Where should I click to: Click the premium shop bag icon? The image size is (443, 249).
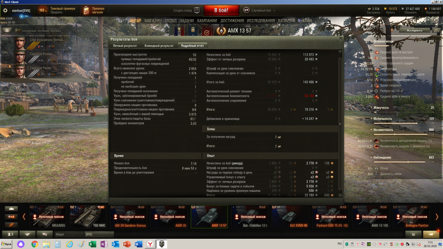[86, 10]
